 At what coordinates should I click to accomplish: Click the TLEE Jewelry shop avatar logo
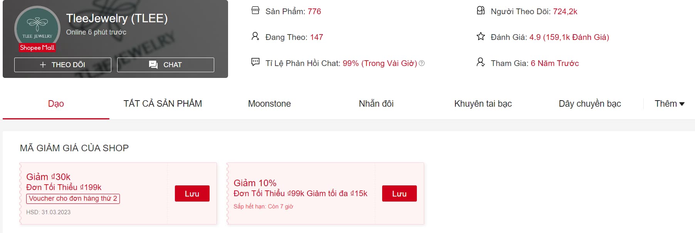[37, 27]
